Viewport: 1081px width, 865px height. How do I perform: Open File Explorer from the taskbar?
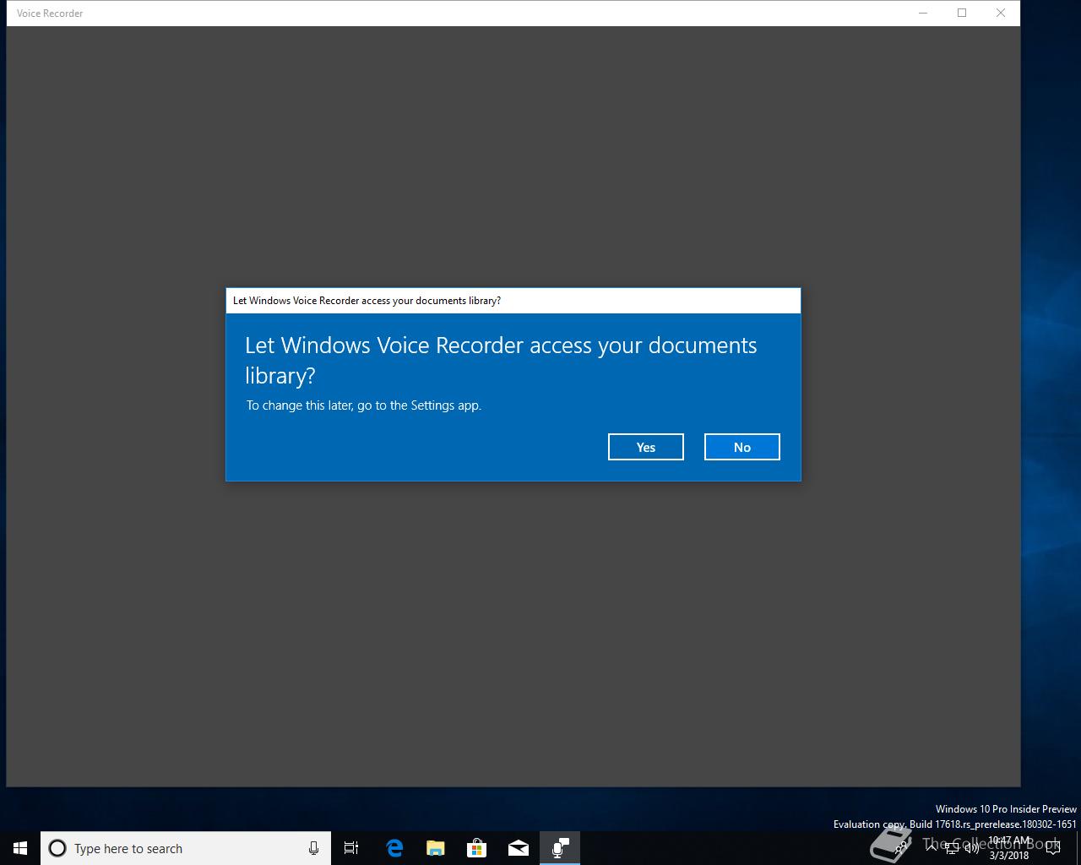pos(435,848)
